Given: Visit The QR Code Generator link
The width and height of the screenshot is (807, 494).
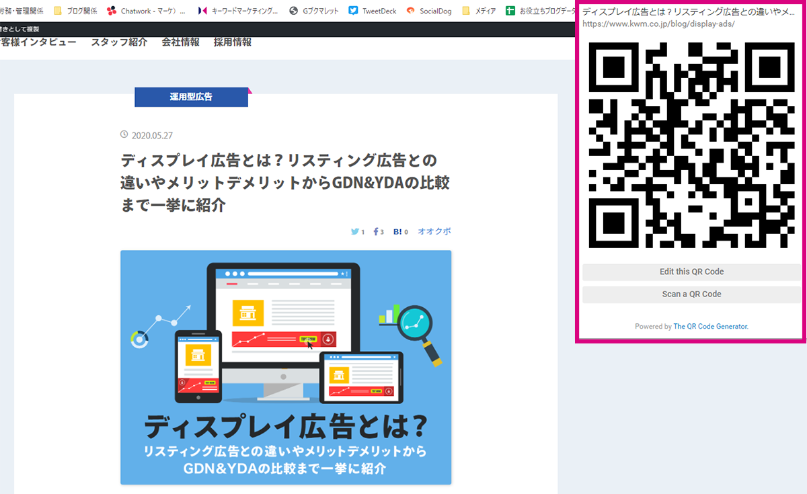Looking at the screenshot, I should click(x=710, y=327).
